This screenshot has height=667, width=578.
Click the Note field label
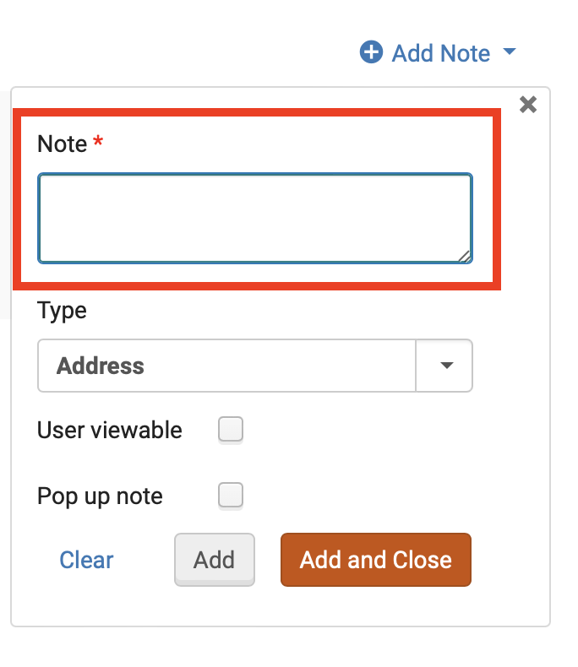(62, 144)
